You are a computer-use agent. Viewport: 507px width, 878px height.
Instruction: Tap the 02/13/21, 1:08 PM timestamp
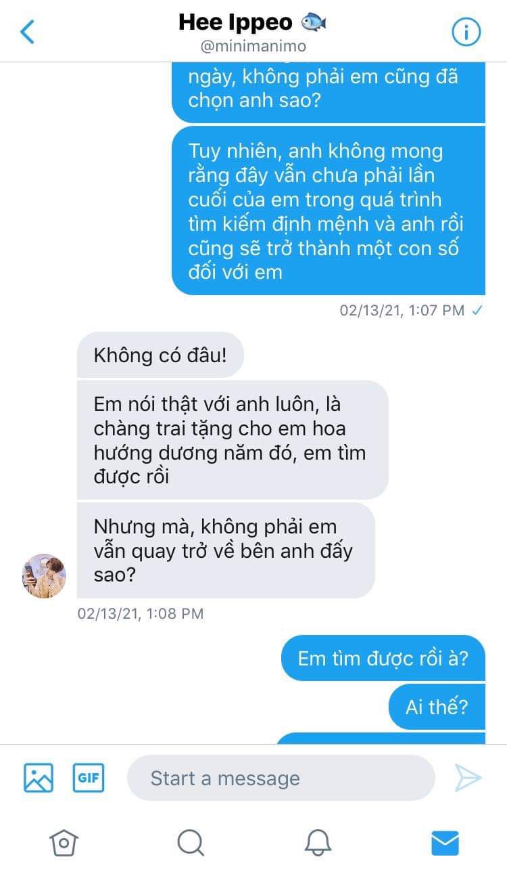pyautogui.click(x=140, y=613)
